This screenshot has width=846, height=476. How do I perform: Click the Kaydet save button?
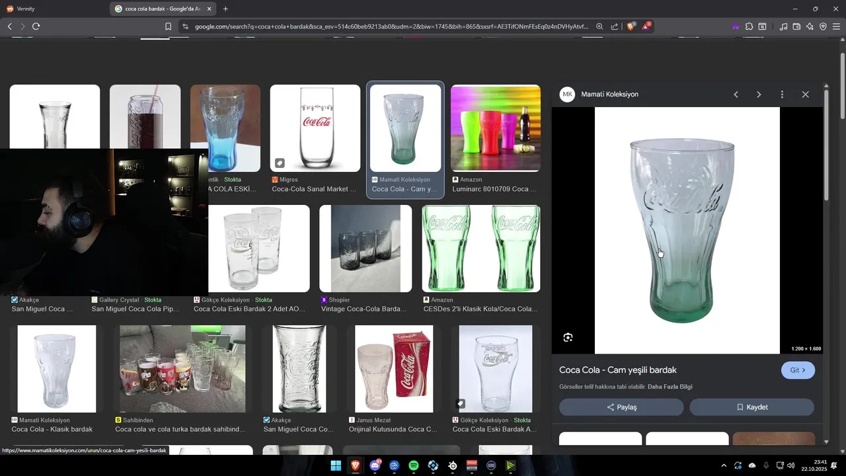coord(752,407)
